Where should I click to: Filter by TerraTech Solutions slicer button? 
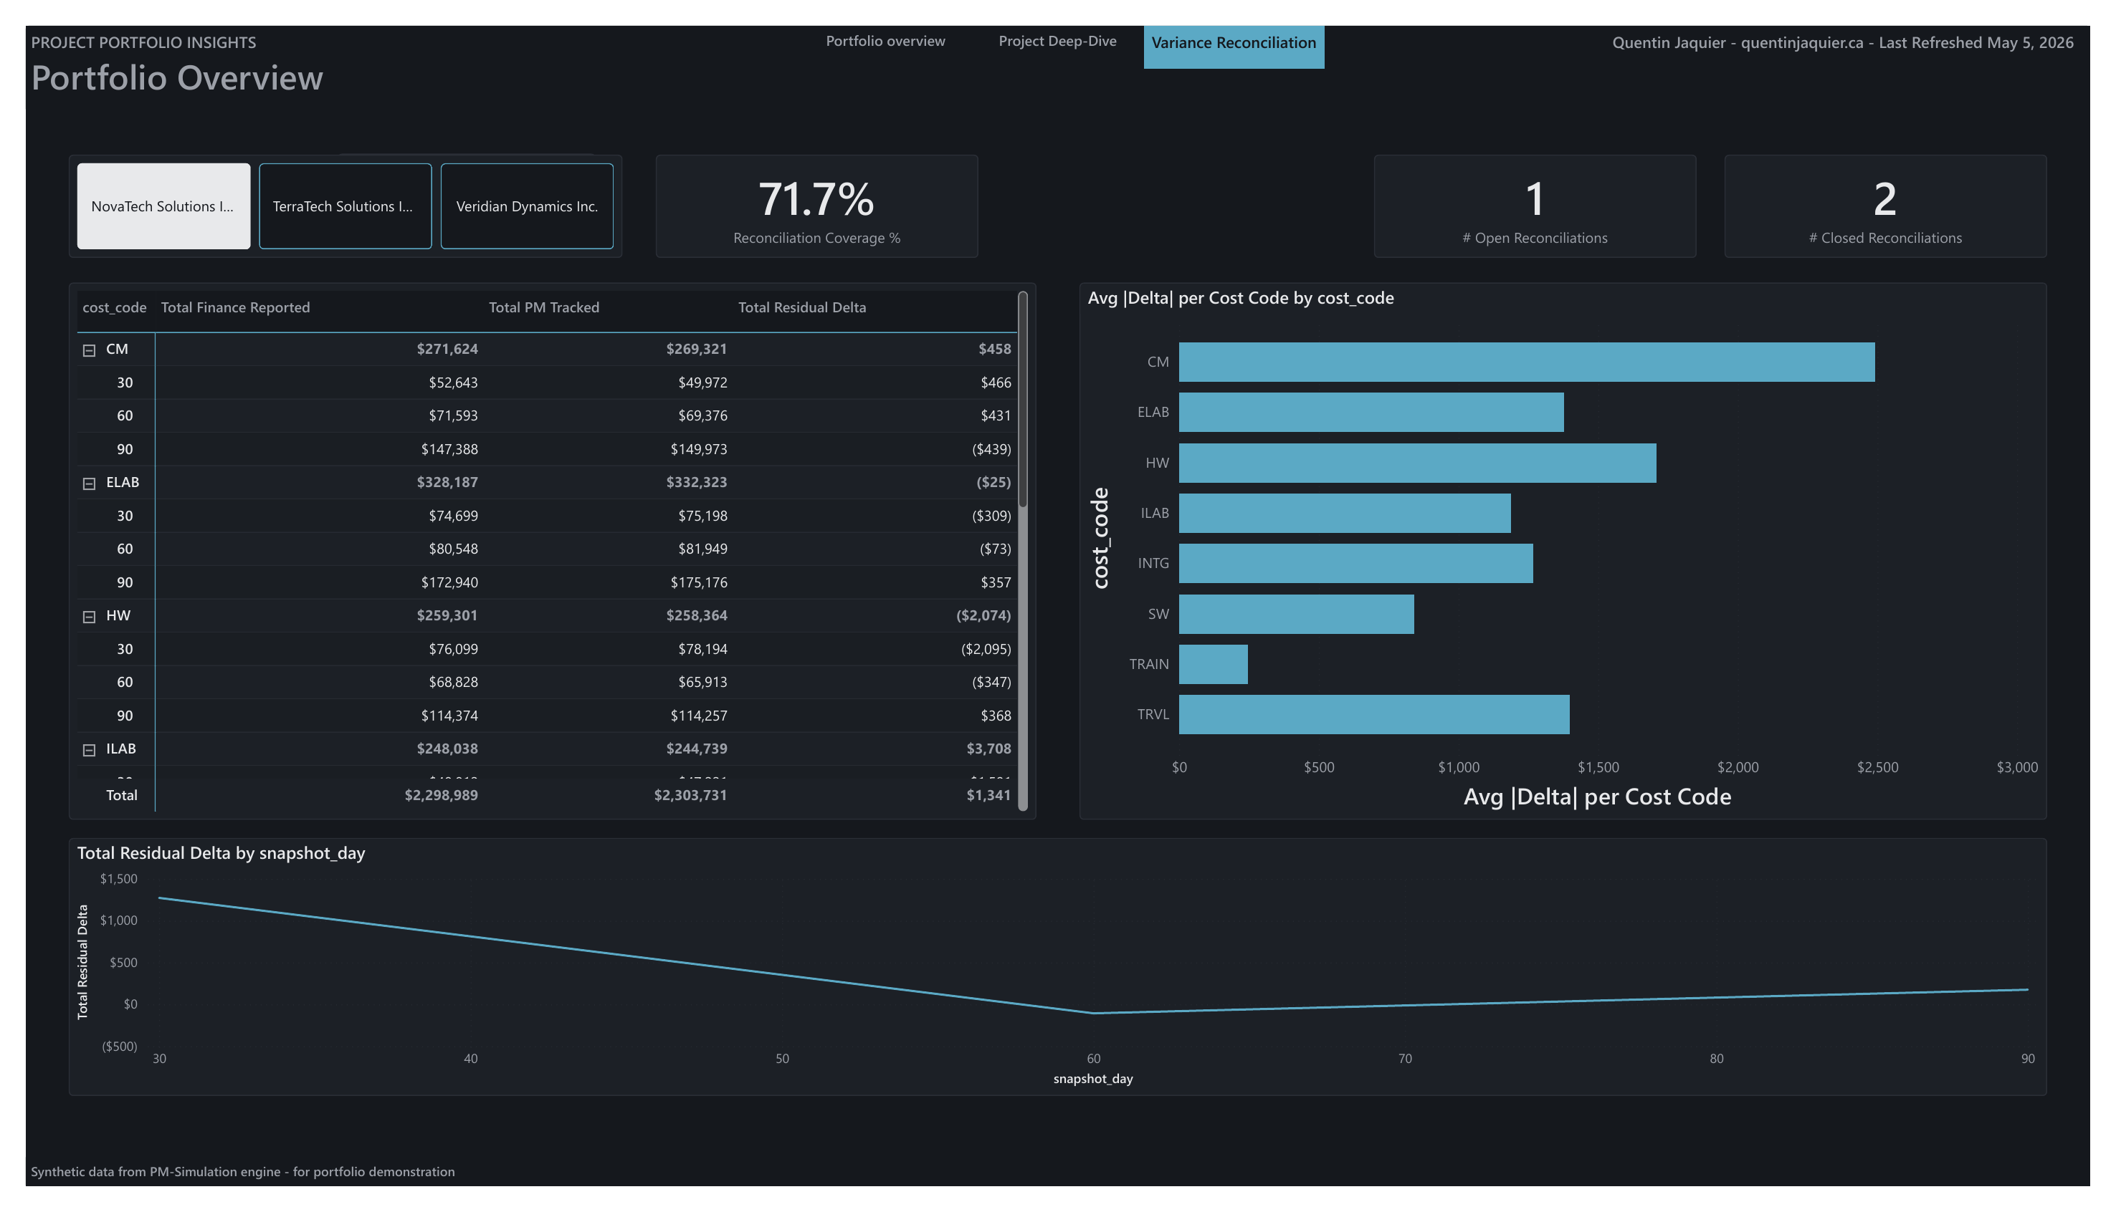coord(345,206)
